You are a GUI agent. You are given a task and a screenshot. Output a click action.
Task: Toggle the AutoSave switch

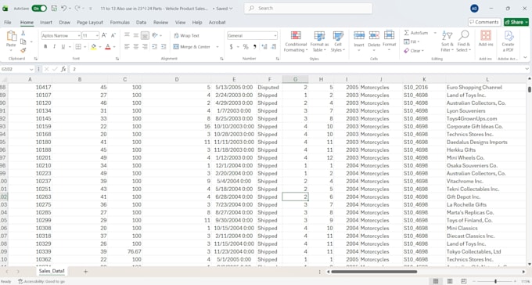click(39, 8)
